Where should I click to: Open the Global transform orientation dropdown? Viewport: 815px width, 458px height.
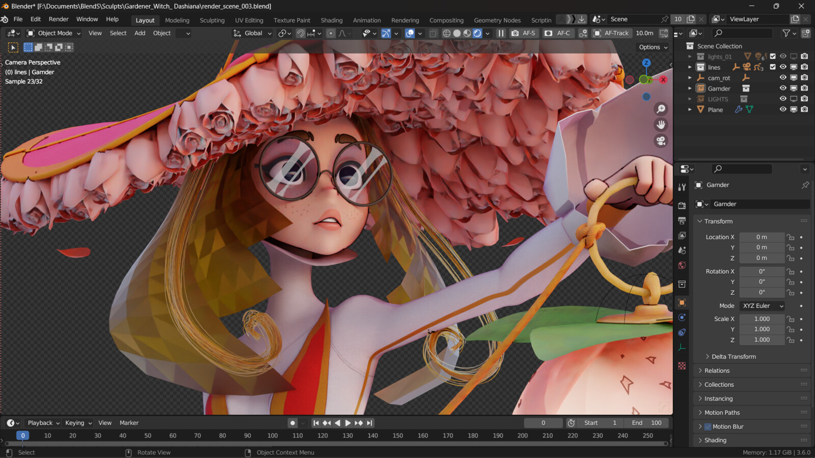253,33
